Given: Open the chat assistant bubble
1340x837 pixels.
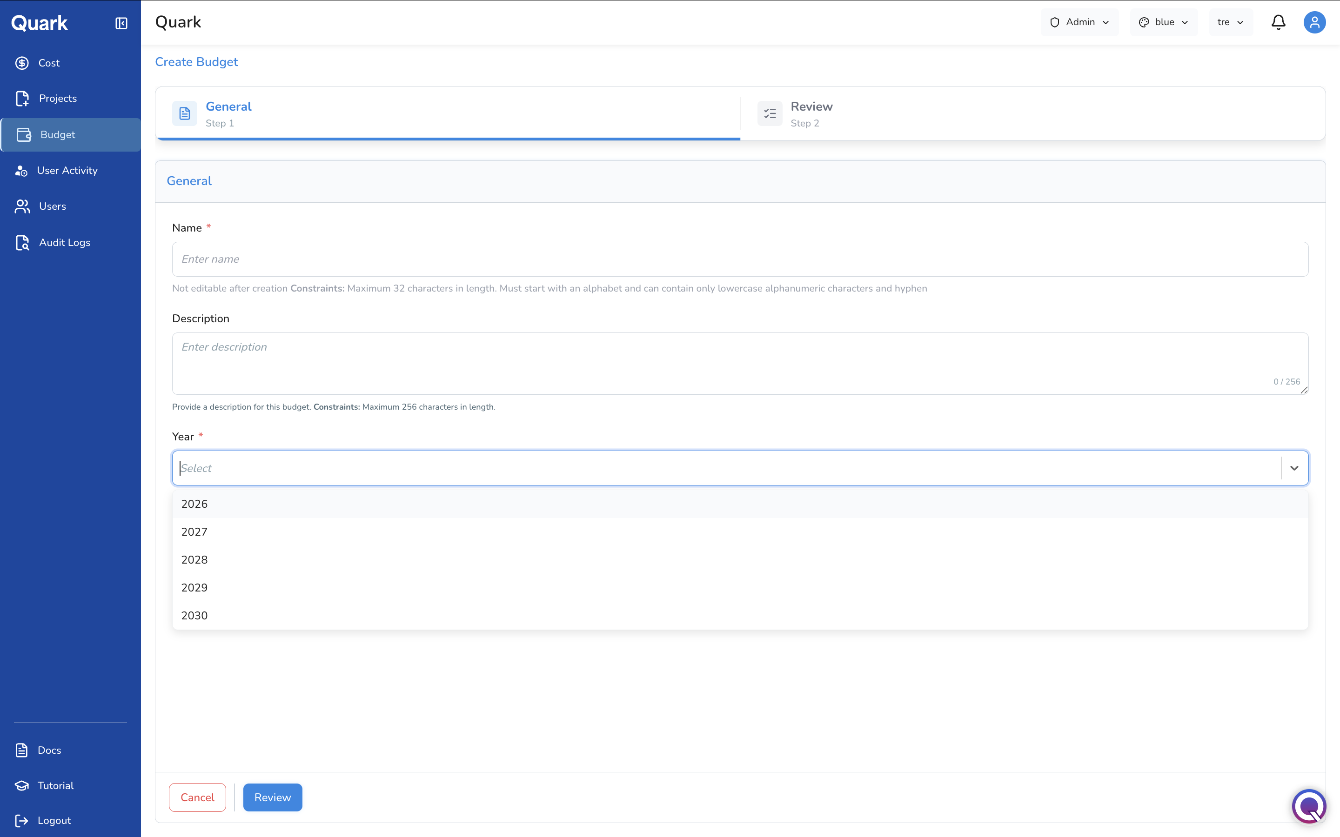Looking at the screenshot, I should click(x=1309, y=806).
